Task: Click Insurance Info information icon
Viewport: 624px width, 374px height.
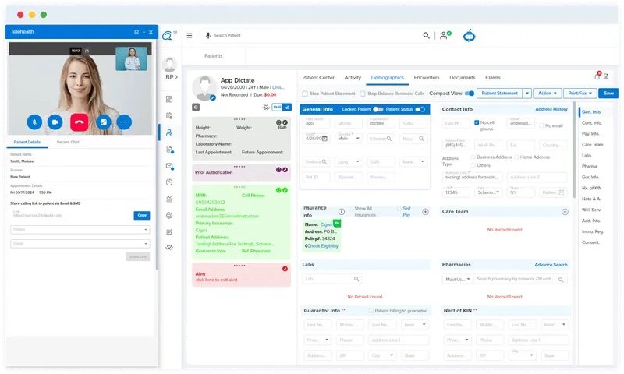Action: [x=342, y=212]
